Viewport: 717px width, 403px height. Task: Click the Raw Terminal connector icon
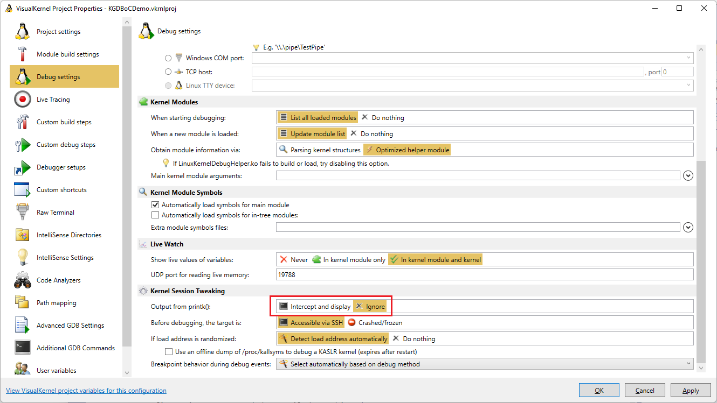(x=22, y=213)
